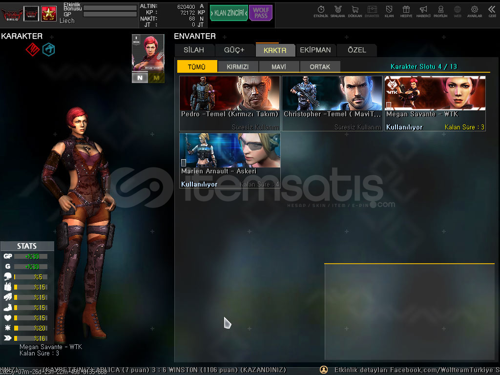The height and width of the screenshot is (375, 500).
Task: Select the Megan Savante - WTK card
Action: click(x=435, y=104)
